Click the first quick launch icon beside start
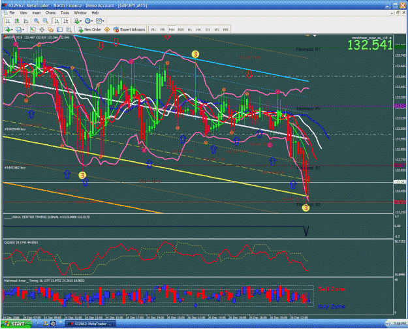The image size is (408, 329). pos(37,324)
